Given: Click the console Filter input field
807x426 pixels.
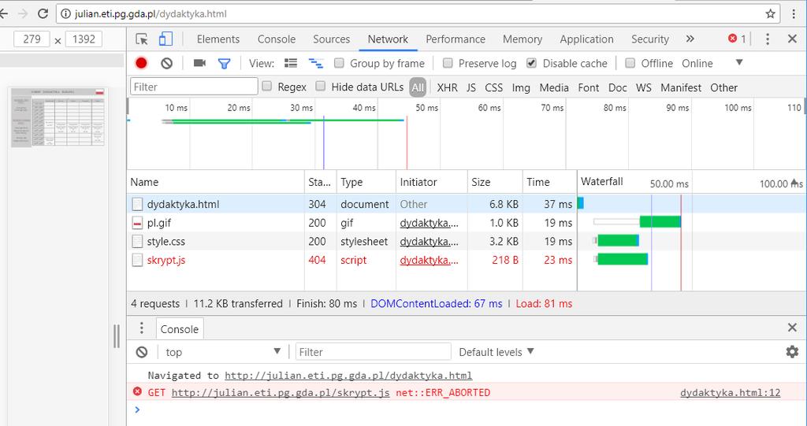Looking at the screenshot, I should click(373, 352).
